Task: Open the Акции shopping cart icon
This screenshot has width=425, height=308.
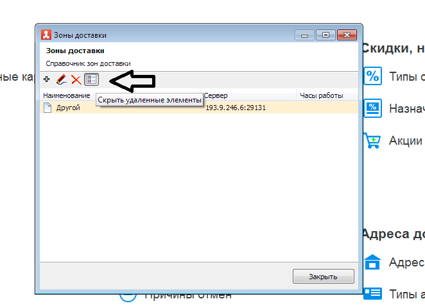Action: click(x=372, y=141)
